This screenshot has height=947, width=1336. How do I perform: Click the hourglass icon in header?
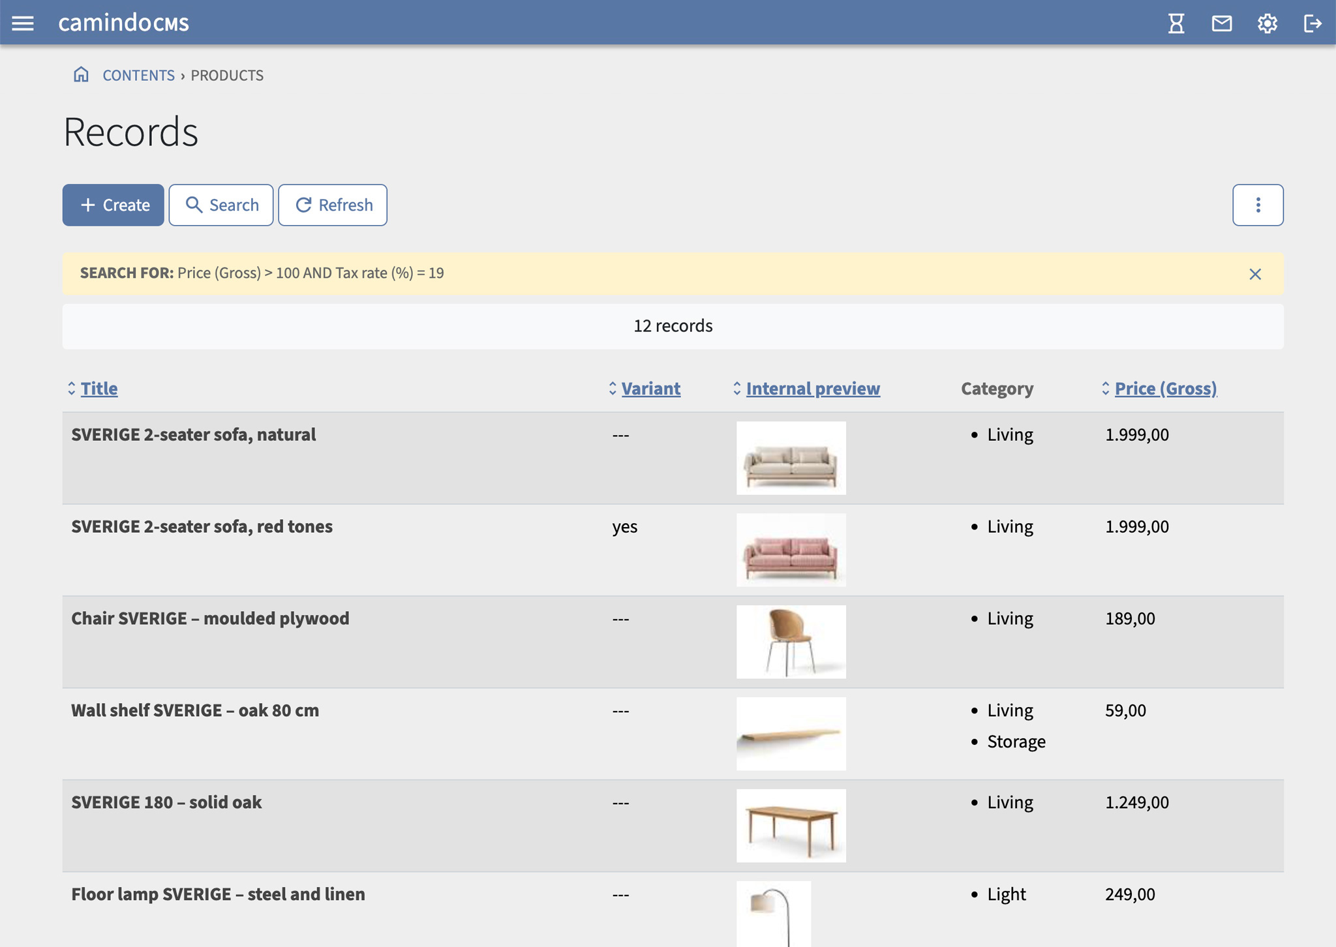click(1176, 23)
